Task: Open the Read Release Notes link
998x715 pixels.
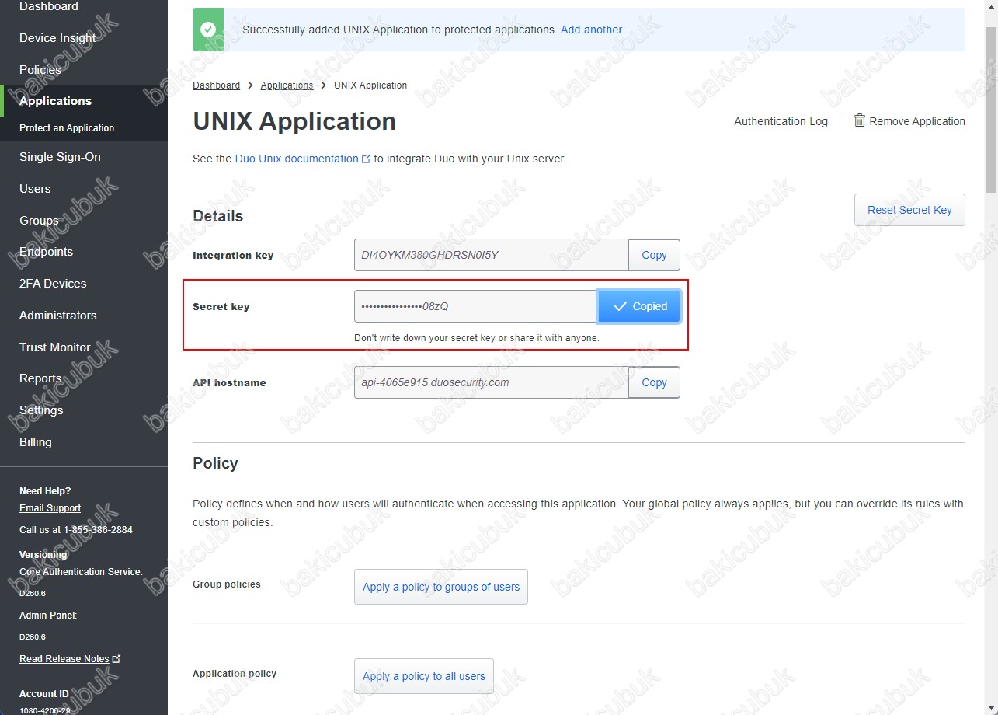Action: [64, 659]
